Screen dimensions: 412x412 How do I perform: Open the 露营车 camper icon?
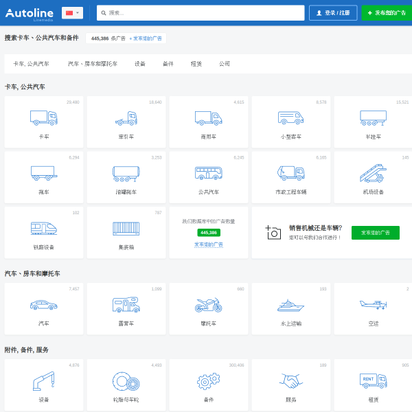[x=126, y=305]
